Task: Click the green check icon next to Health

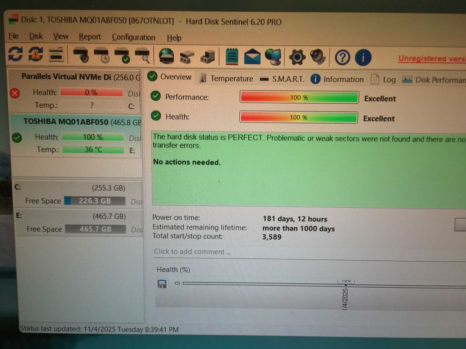Action: click(156, 116)
